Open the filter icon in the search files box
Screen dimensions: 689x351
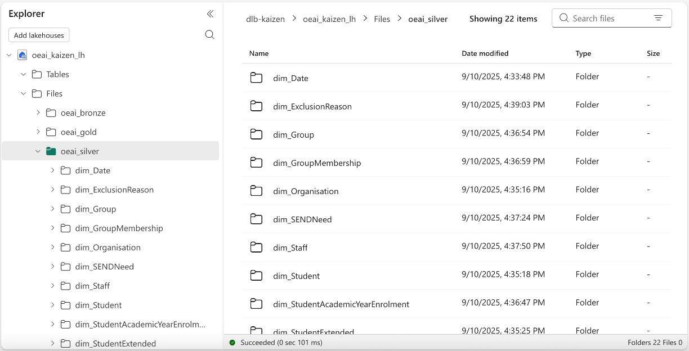coord(658,17)
